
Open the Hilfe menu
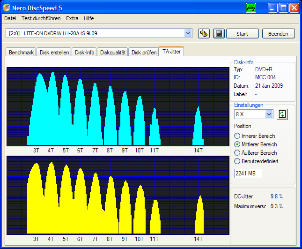pos(89,18)
